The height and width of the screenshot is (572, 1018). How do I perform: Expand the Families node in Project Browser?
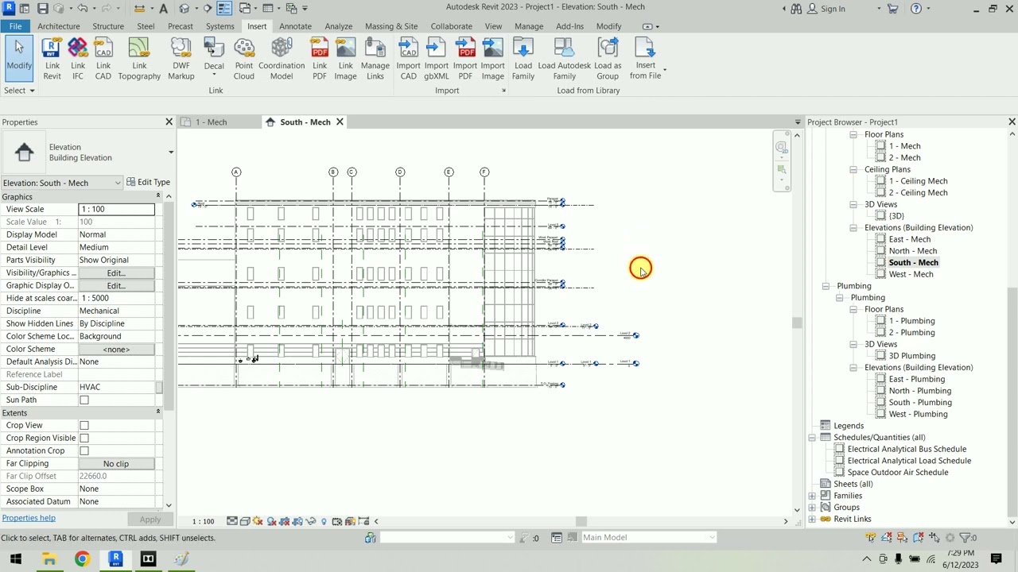point(812,496)
